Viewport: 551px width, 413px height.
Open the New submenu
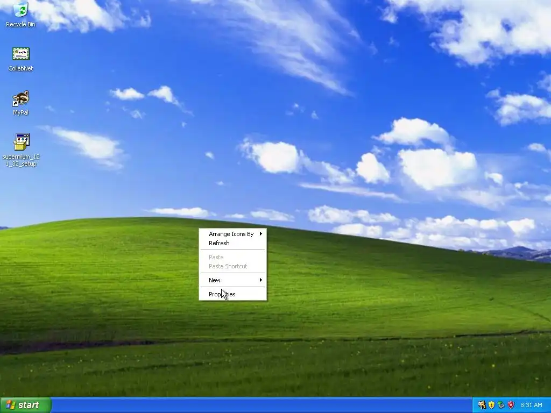click(232, 280)
